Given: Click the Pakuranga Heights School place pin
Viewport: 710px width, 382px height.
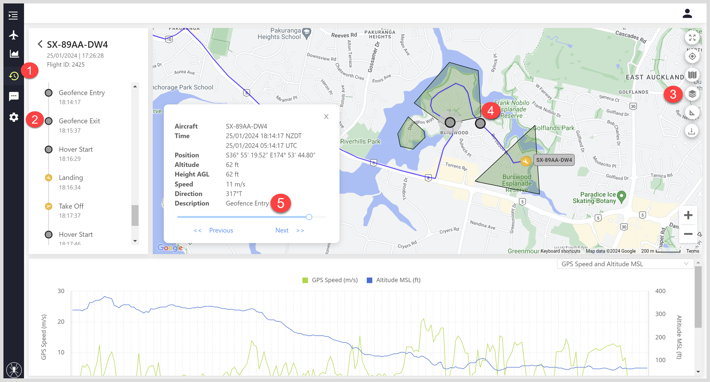Looking at the screenshot, I should click(306, 33).
